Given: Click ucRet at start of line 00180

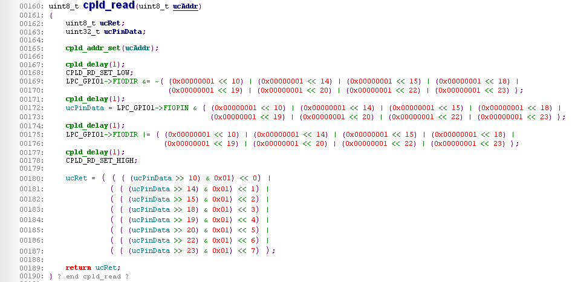Looking at the screenshot, I should pos(76,179).
